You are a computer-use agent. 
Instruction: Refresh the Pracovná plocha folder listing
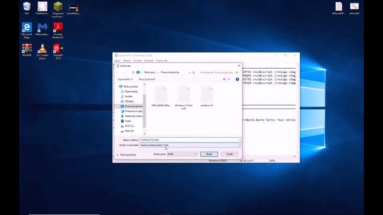(194, 72)
